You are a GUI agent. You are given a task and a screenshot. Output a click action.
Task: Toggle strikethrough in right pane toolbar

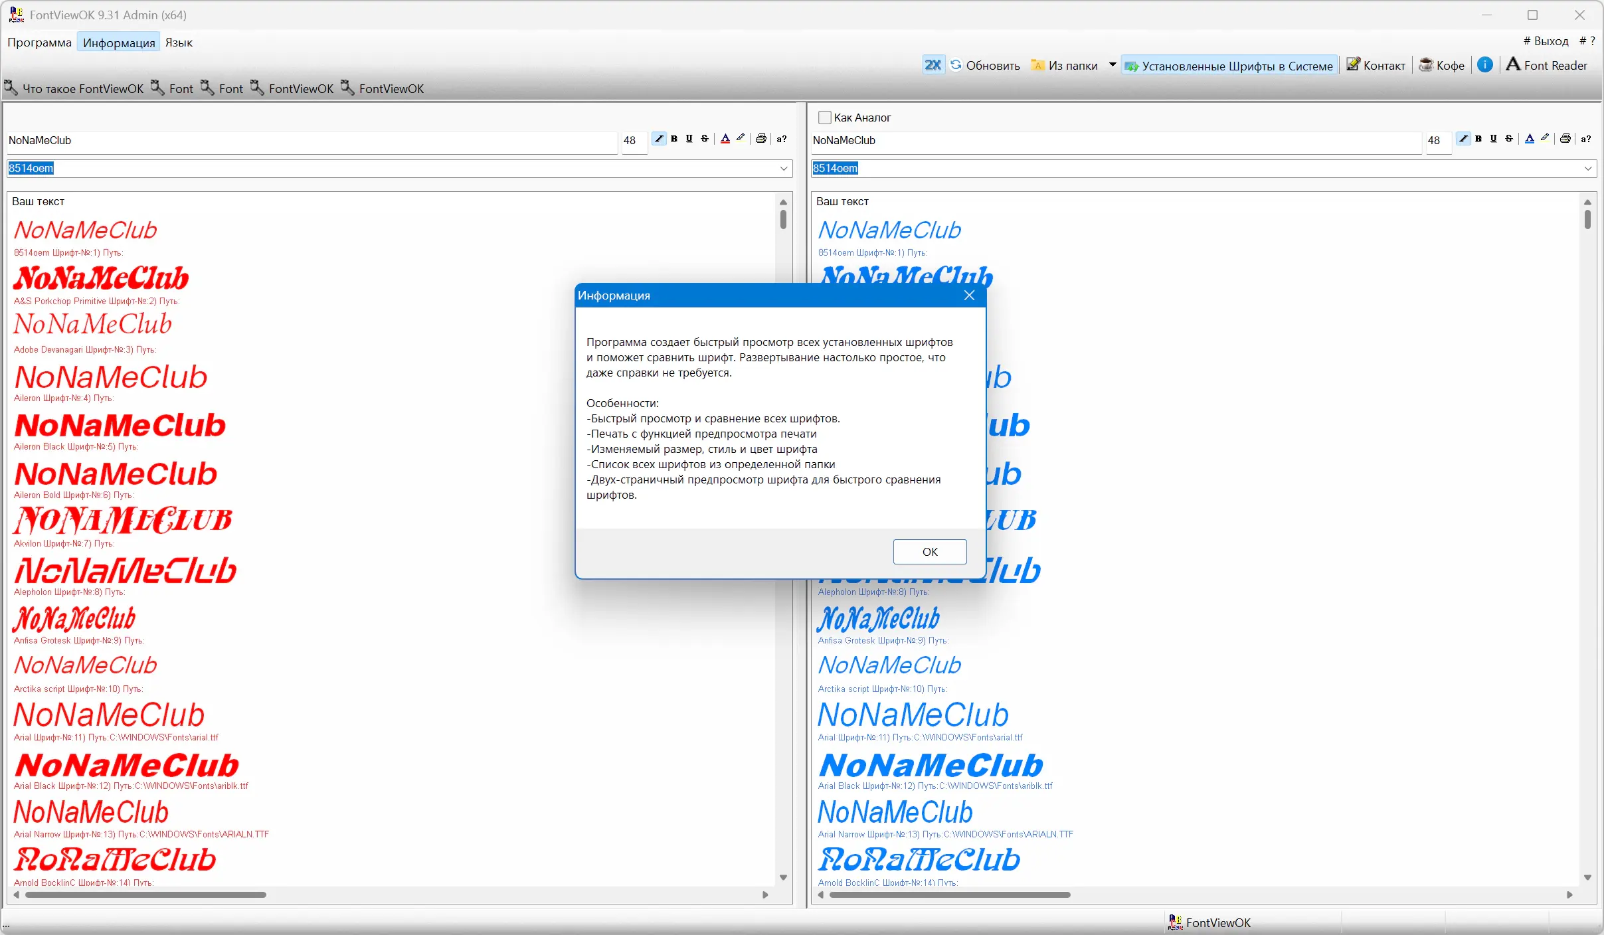(1509, 139)
